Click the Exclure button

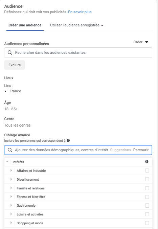tap(15, 65)
